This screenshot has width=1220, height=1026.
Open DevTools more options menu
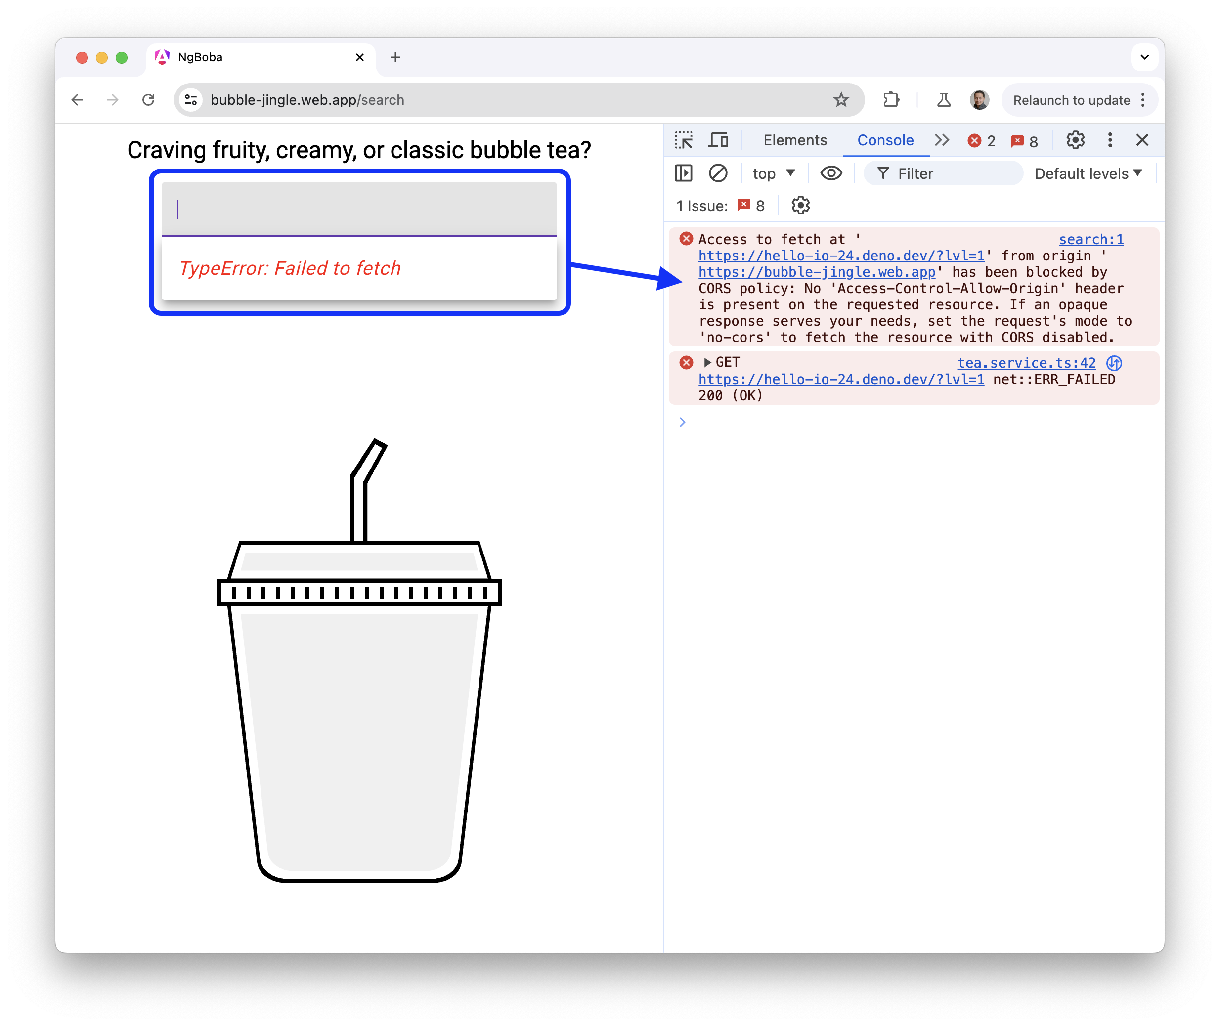pos(1110,140)
